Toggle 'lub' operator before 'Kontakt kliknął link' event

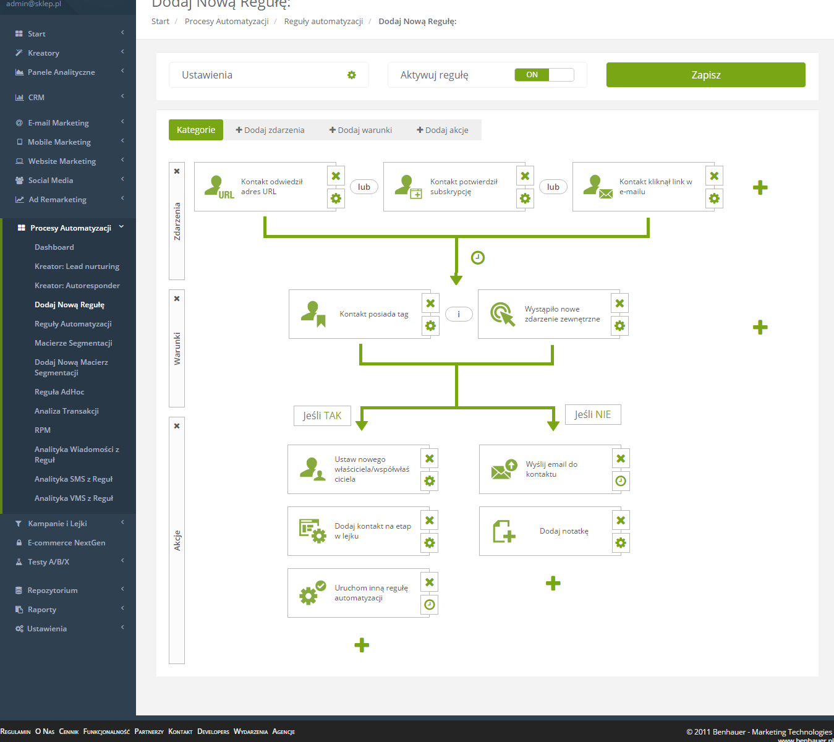pos(553,187)
